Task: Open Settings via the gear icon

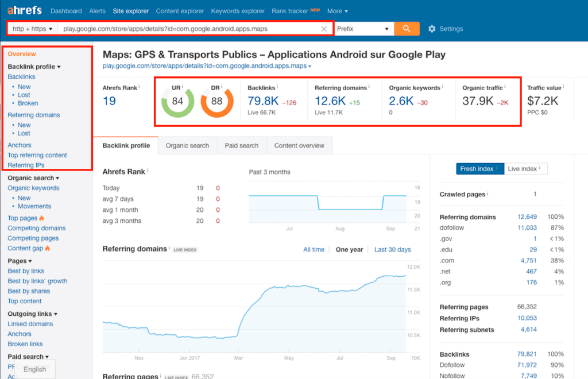Action: tap(432, 29)
